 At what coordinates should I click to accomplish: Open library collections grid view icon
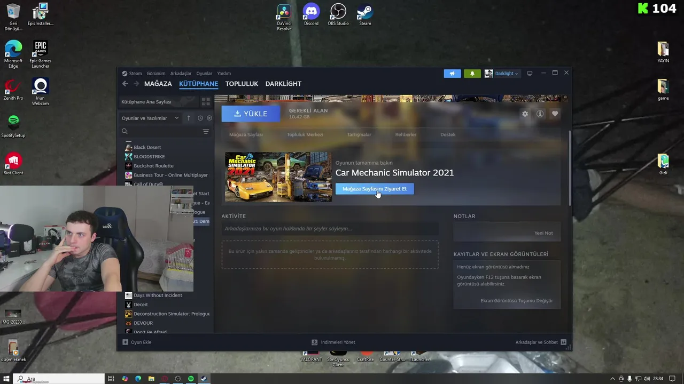[x=206, y=102]
